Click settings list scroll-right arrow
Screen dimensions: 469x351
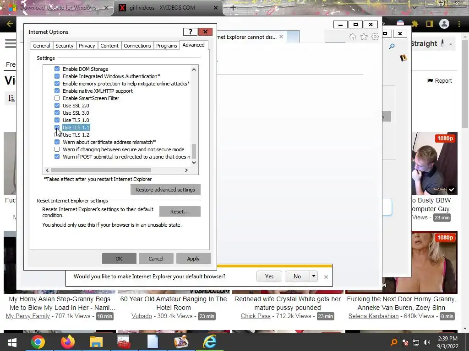click(186, 170)
